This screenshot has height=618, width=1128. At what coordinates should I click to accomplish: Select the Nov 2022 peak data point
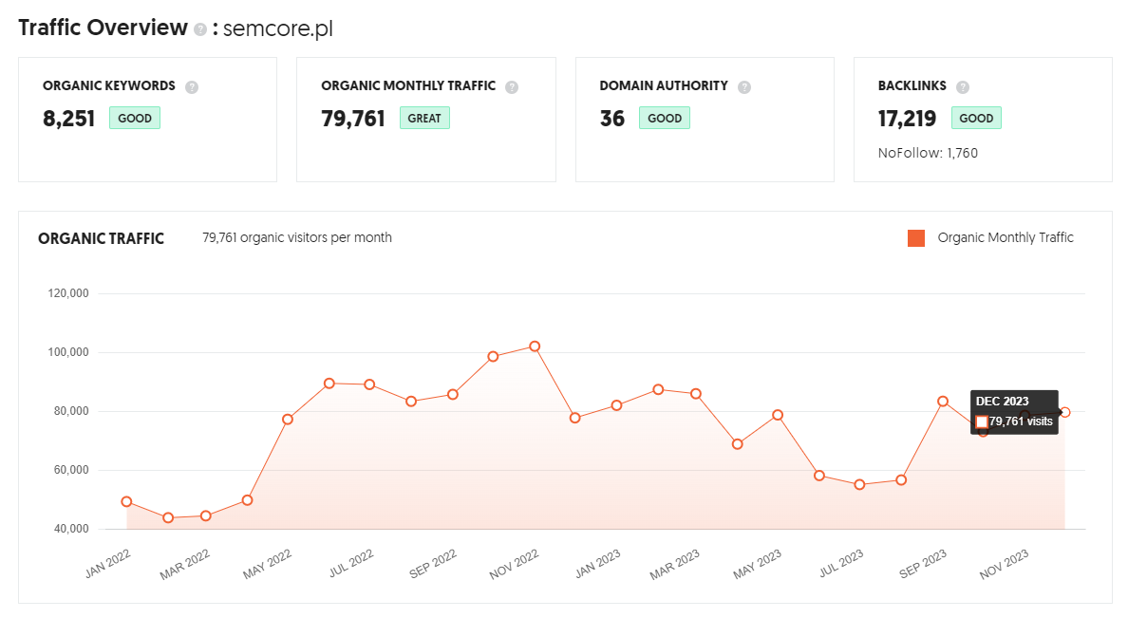point(535,346)
